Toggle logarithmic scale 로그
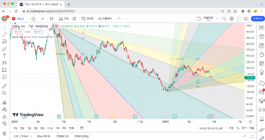Image resolution: width=265 pixels, height=140 pixels. click(244, 128)
